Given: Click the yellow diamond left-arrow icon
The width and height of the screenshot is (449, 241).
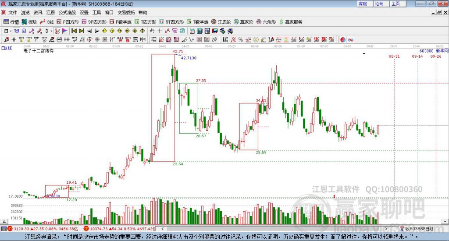Looking at the screenshot, I should point(104,31).
